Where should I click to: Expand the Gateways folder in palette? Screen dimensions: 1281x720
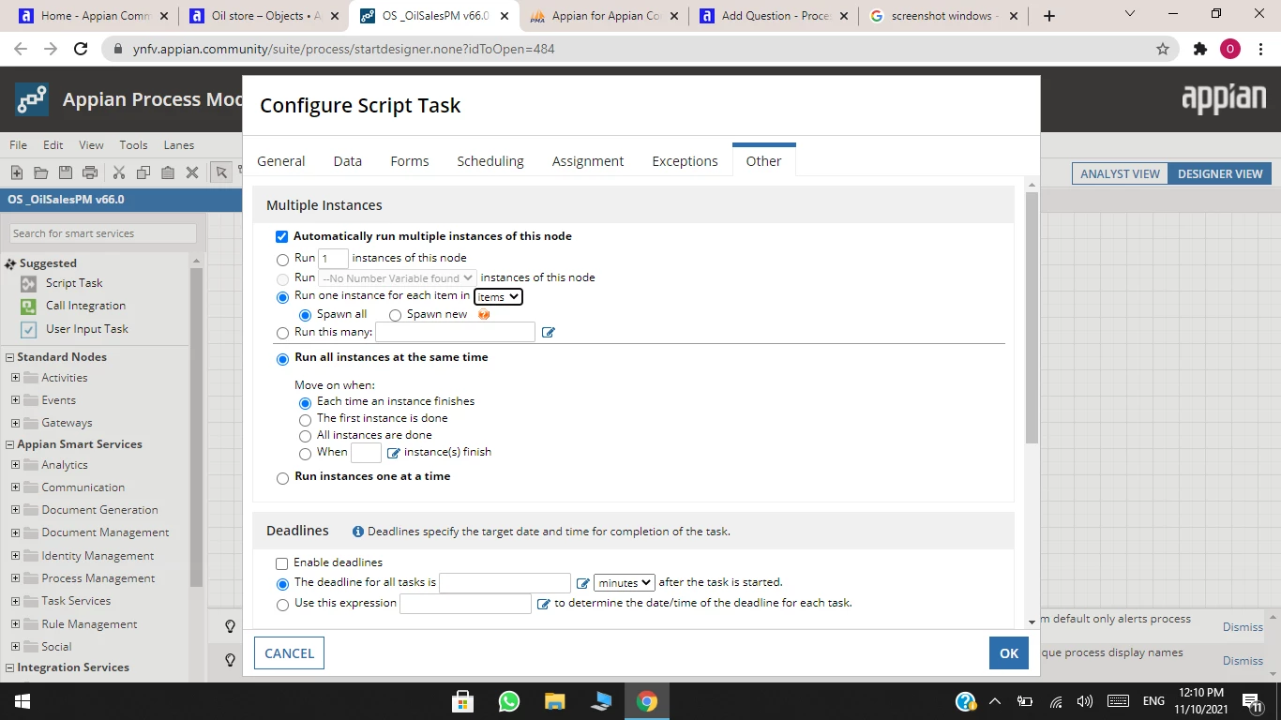pyautogui.click(x=15, y=423)
